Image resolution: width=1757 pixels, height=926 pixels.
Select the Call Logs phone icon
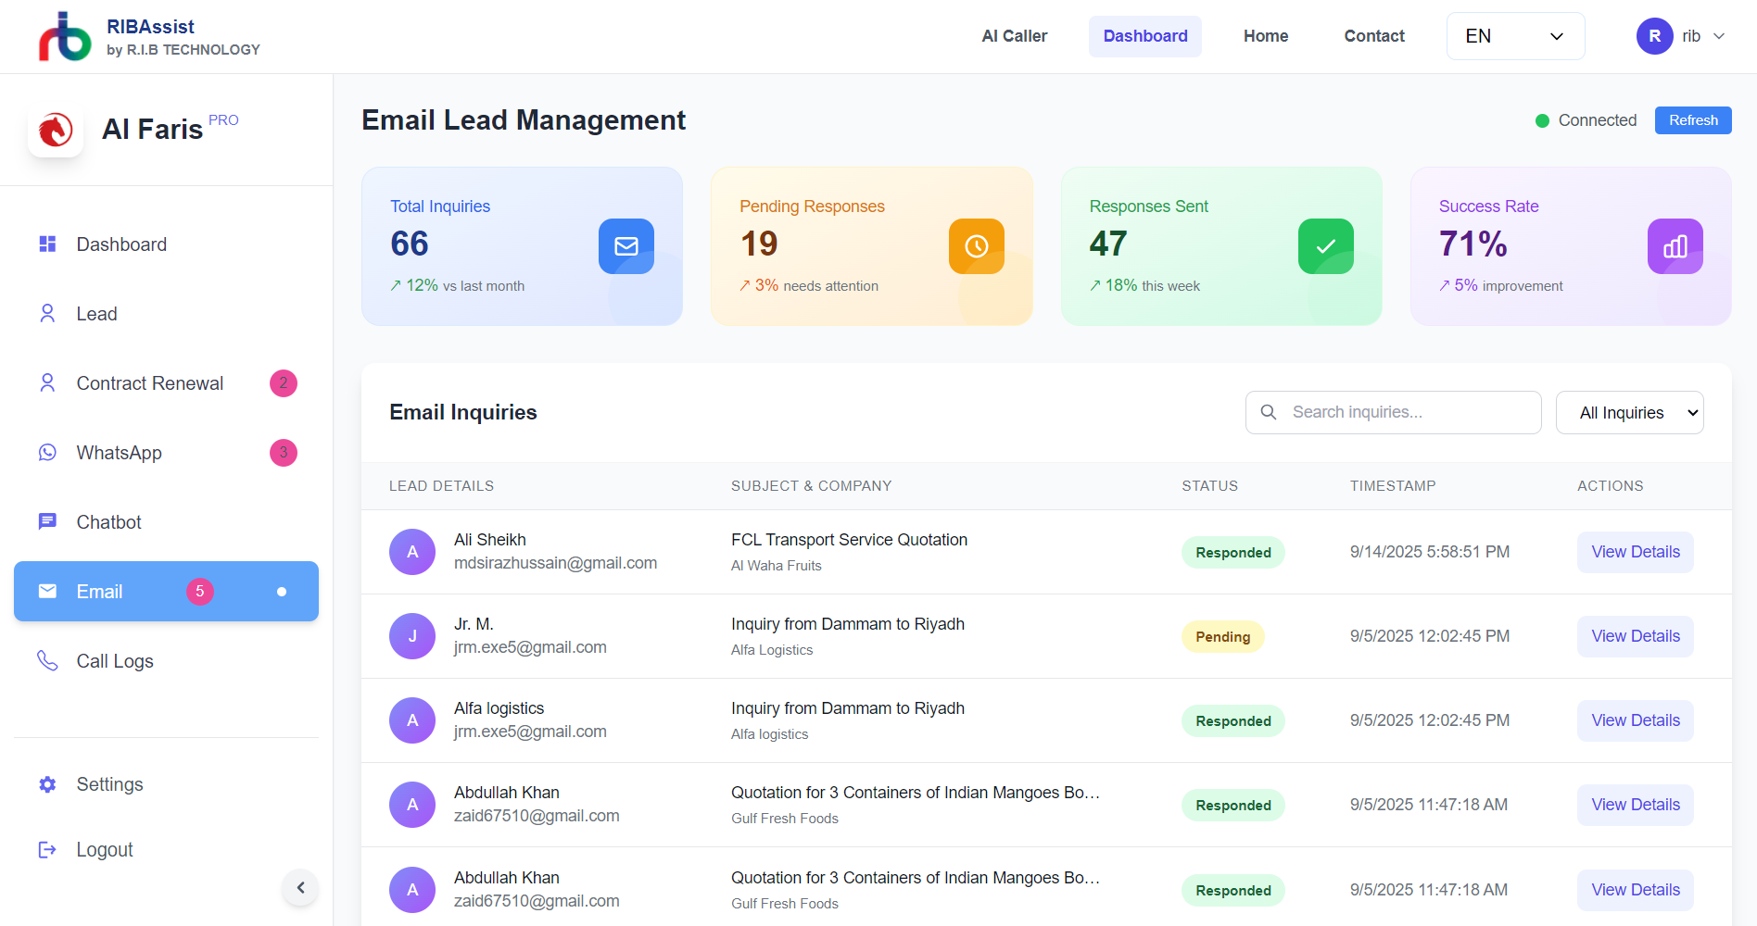tap(47, 660)
